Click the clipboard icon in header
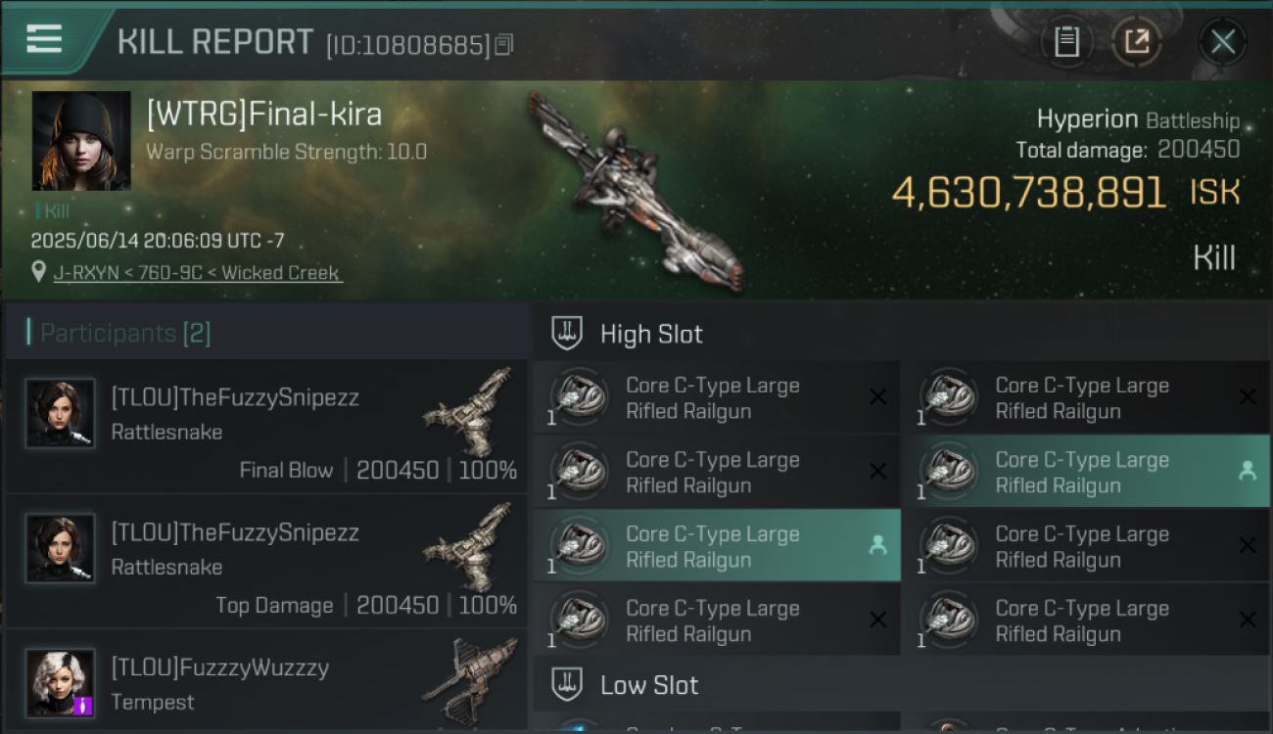The width and height of the screenshot is (1273, 734). coord(1066,42)
